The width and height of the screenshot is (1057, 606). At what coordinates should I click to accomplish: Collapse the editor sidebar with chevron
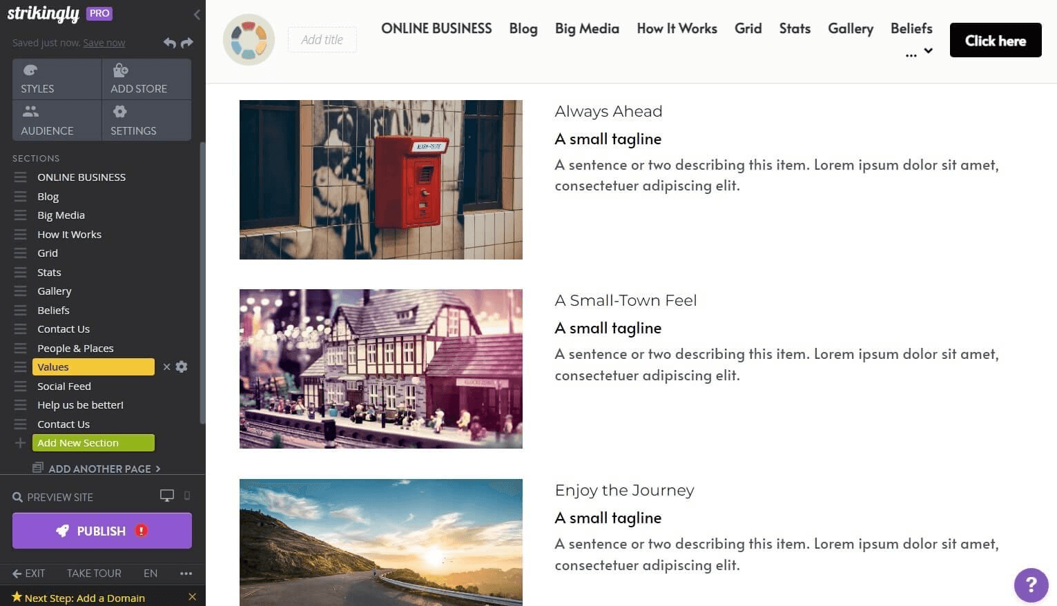(x=197, y=14)
